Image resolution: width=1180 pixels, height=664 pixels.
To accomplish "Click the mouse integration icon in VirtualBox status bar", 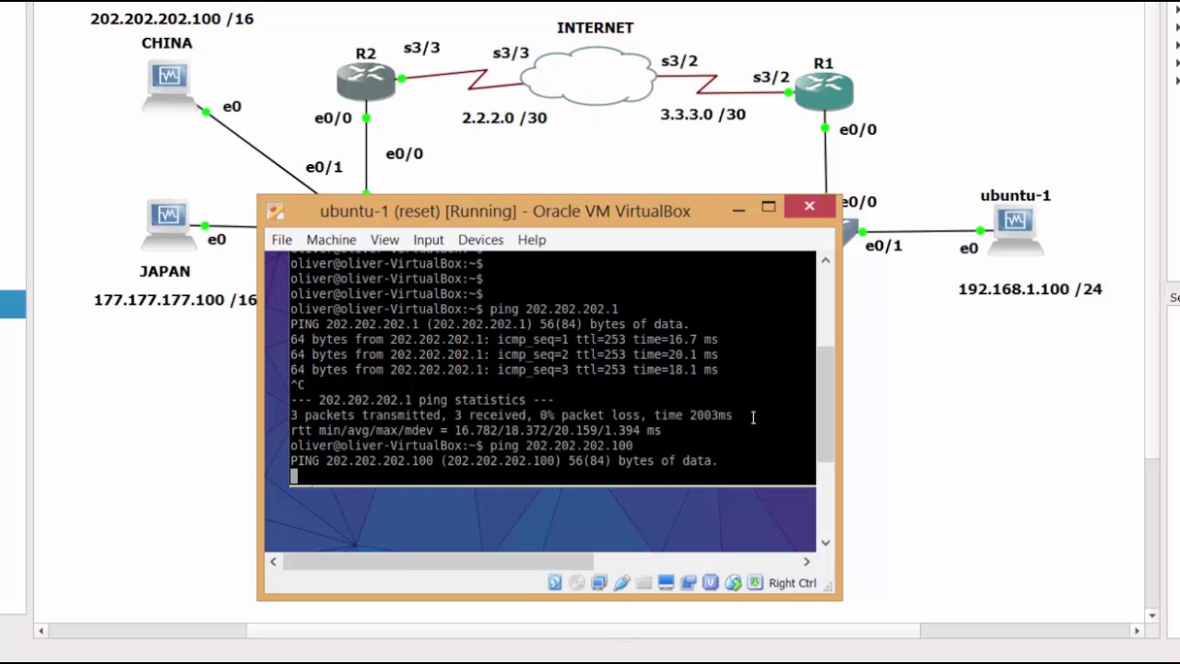I will [733, 583].
